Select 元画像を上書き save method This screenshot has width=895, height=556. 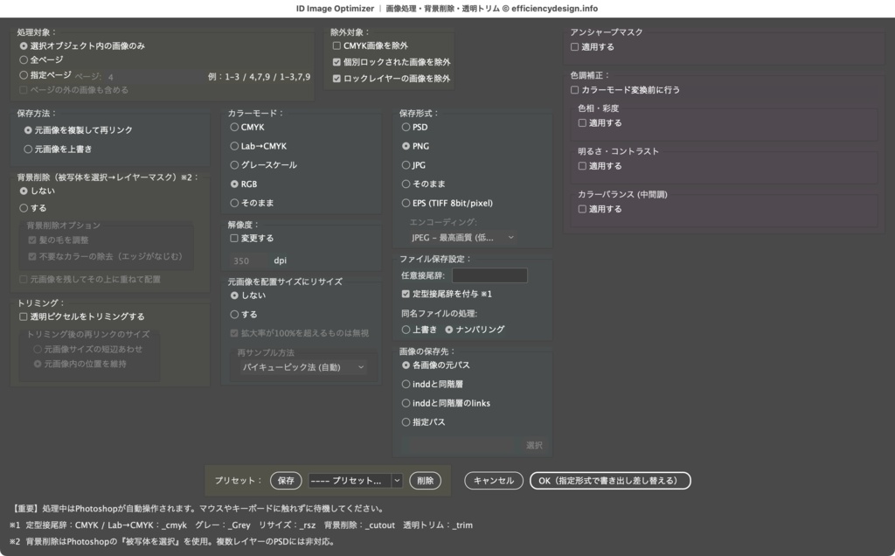[x=58, y=149]
